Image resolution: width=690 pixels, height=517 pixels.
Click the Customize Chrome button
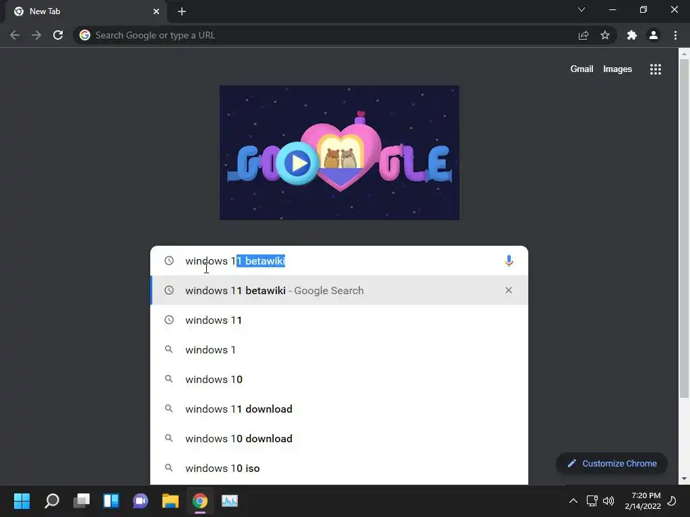(x=612, y=463)
